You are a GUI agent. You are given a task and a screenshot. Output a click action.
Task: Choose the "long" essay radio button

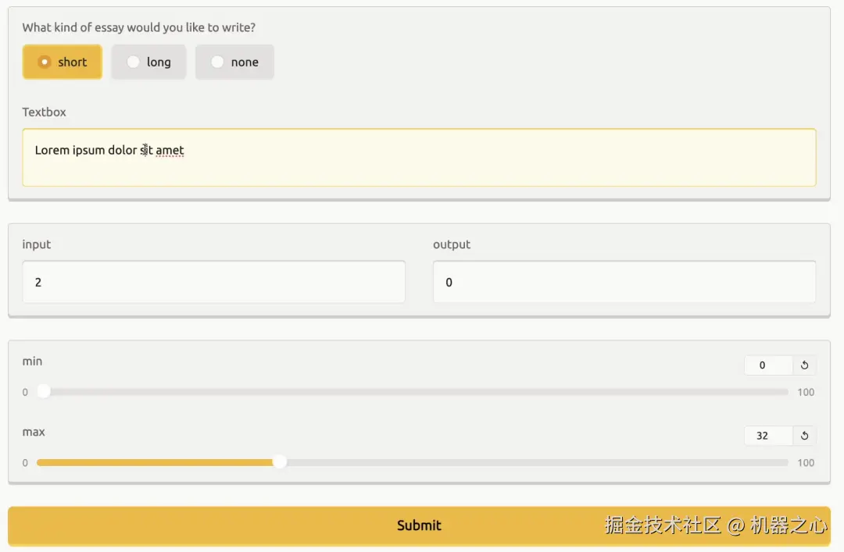coord(148,62)
